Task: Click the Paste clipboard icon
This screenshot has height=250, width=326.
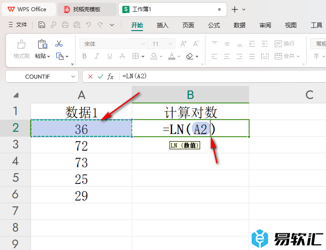Action: (43, 44)
